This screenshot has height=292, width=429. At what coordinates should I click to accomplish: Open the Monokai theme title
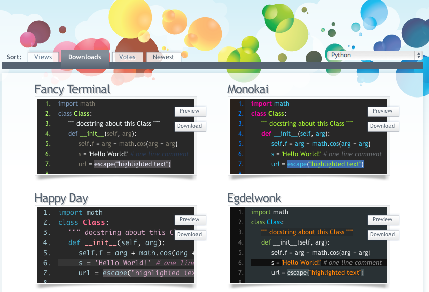(248, 89)
